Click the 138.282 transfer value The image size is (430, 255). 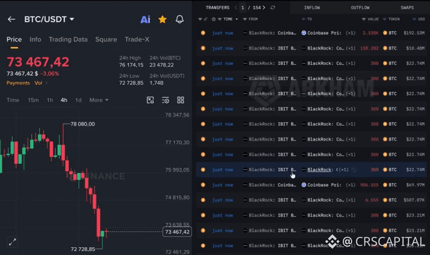(x=369, y=48)
